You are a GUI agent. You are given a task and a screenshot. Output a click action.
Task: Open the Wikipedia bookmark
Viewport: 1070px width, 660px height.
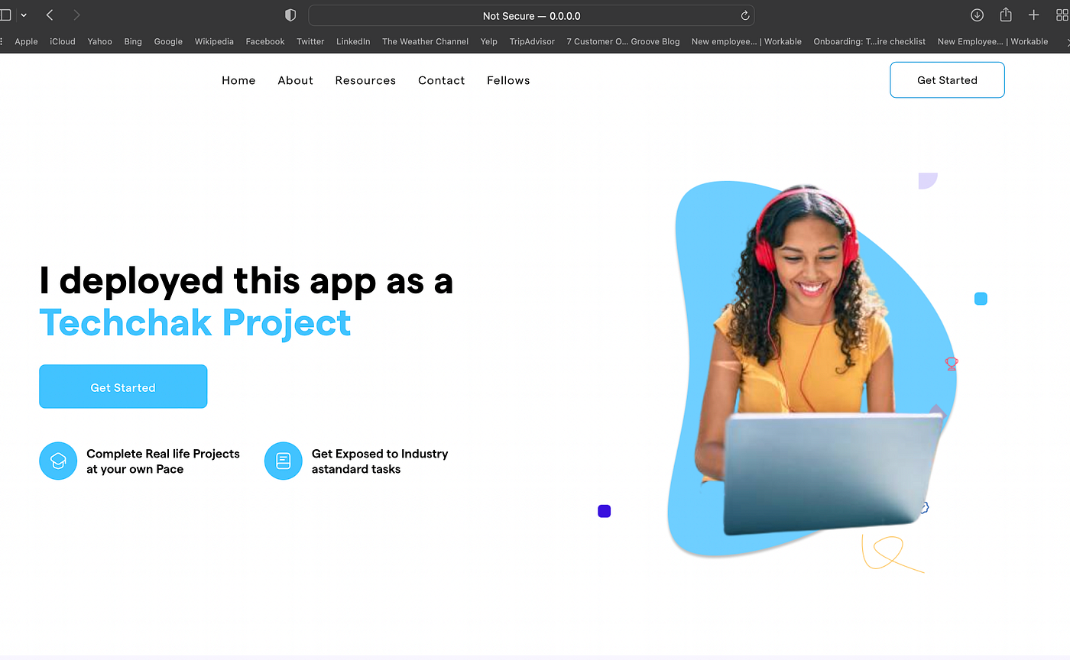pyautogui.click(x=214, y=41)
